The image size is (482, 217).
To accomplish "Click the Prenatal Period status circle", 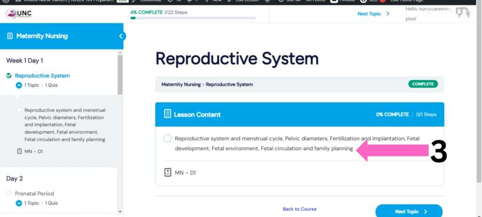I will coord(9,193).
